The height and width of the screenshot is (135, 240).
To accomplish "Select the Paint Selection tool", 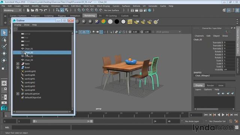I will (4, 46).
